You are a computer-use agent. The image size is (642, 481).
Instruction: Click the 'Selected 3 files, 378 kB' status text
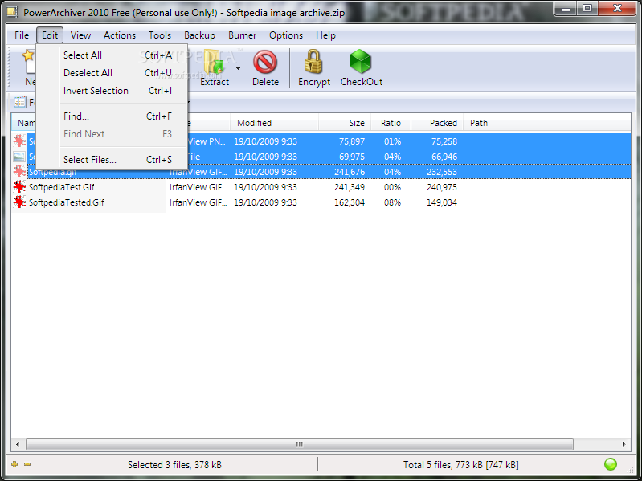tap(174, 465)
